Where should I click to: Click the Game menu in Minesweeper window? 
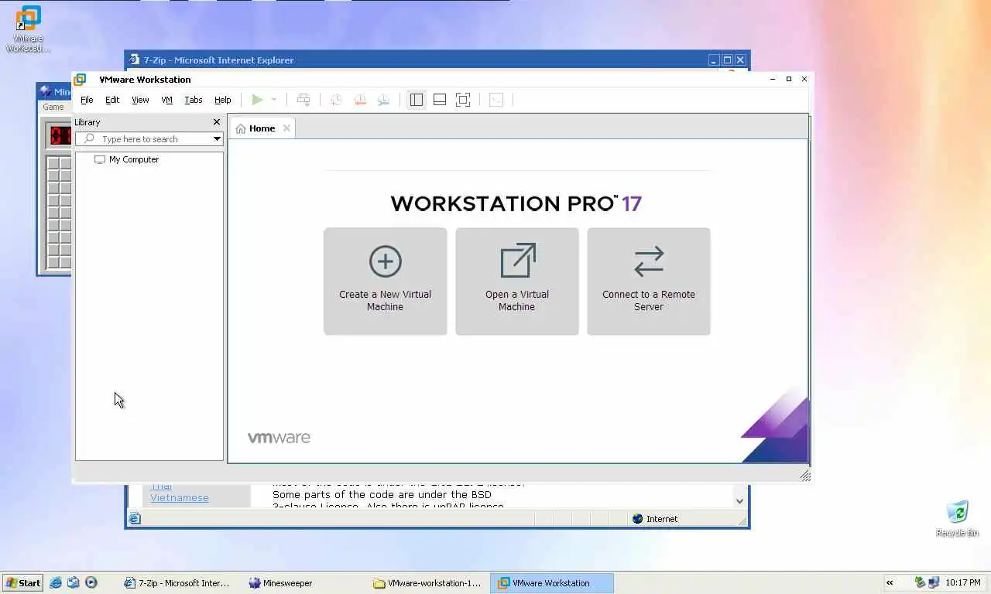[x=53, y=108]
